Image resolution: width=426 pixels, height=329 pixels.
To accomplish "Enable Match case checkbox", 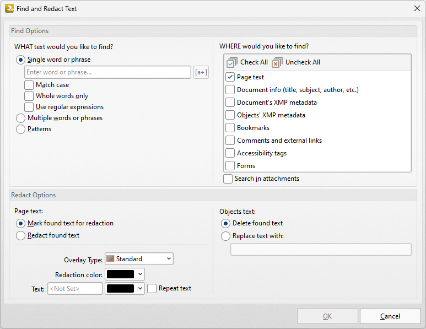I will (x=29, y=85).
